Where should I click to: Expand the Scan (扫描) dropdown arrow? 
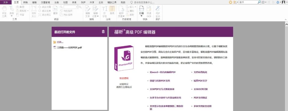141,16
